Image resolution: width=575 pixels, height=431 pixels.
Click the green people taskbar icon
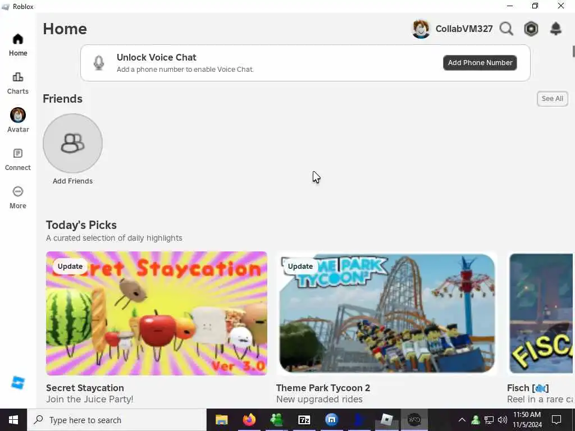coord(276,420)
